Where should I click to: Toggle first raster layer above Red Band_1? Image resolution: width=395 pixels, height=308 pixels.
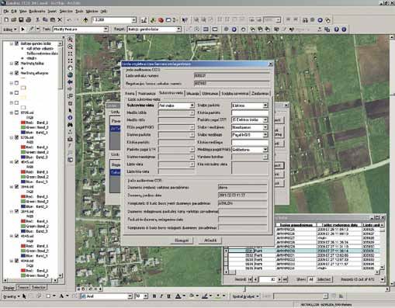pos(17,112)
